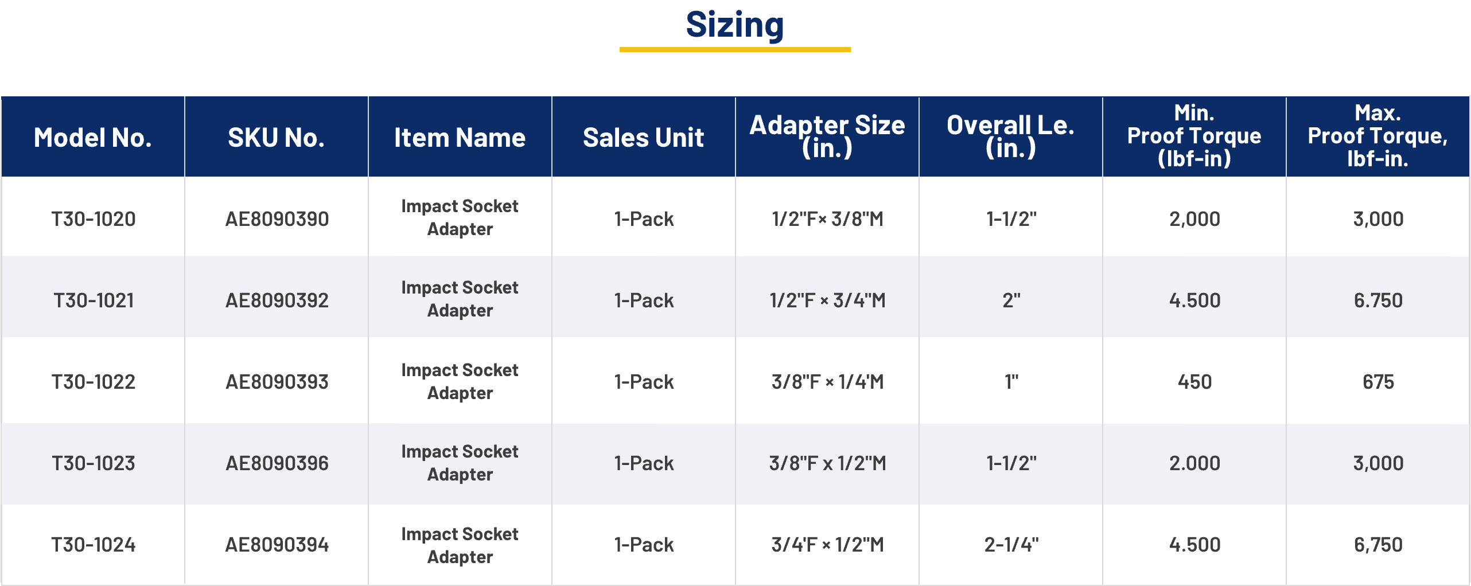Click the T30-1024 model cell
Screen dimensions: 1471x586
(x=94, y=545)
